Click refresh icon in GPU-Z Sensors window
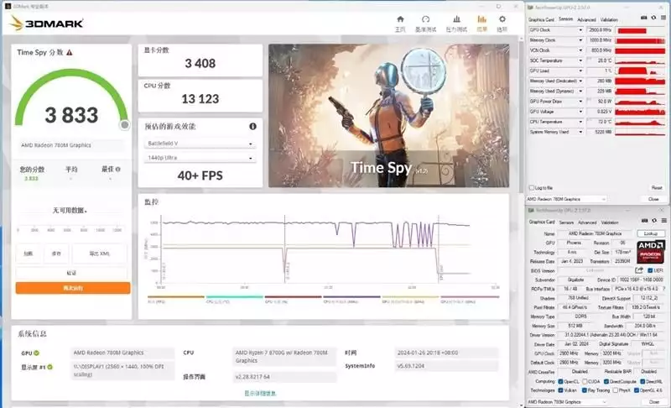 653,18
